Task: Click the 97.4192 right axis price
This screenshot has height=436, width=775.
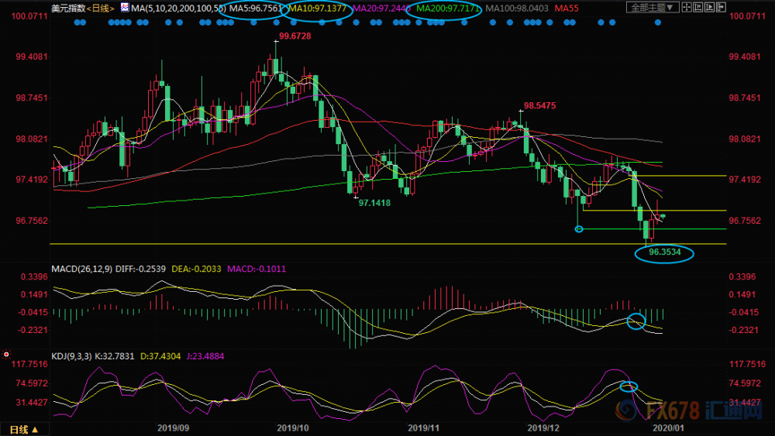Action: 745,180
